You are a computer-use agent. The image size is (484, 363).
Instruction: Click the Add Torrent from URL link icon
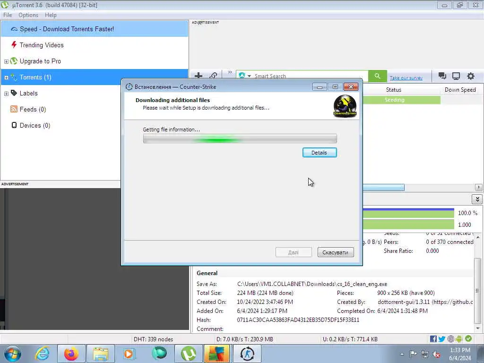pyautogui.click(x=213, y=76)
